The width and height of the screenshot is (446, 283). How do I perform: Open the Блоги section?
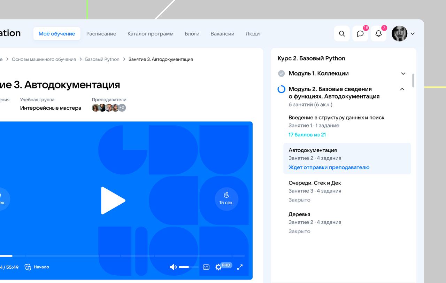pos(192,34)
